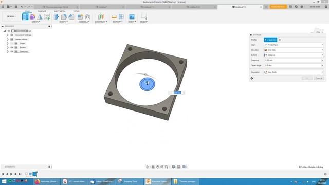
Task: Expand Bodies node
Action: 8,47
